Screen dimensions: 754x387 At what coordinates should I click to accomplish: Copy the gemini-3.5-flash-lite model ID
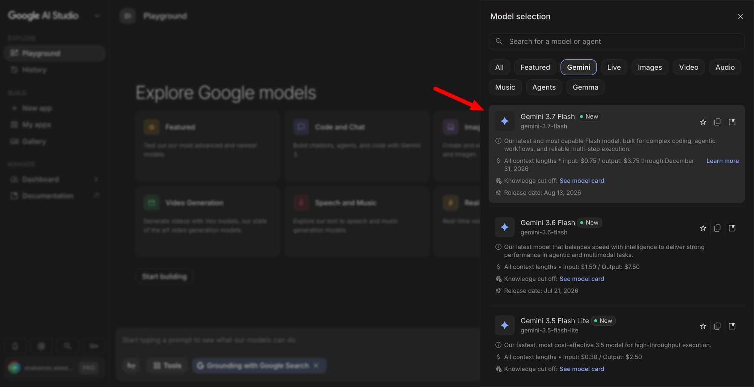pyautogui.click(x=717, y=326)
